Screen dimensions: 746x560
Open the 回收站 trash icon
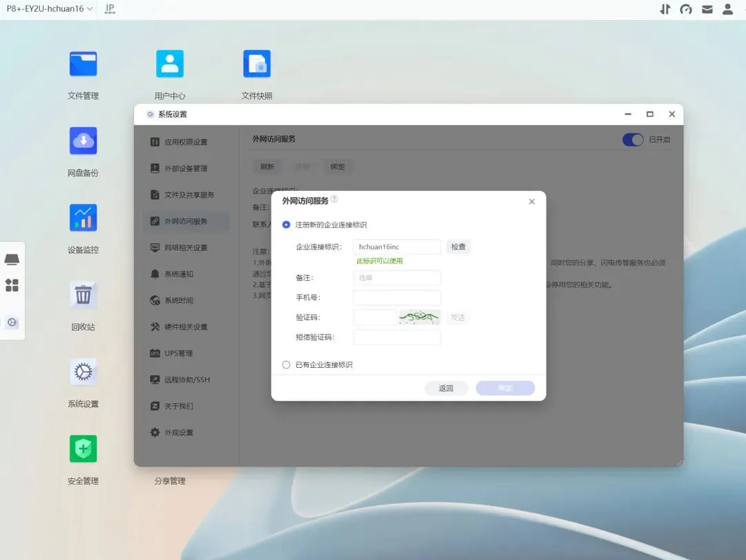tap(84, 295)
